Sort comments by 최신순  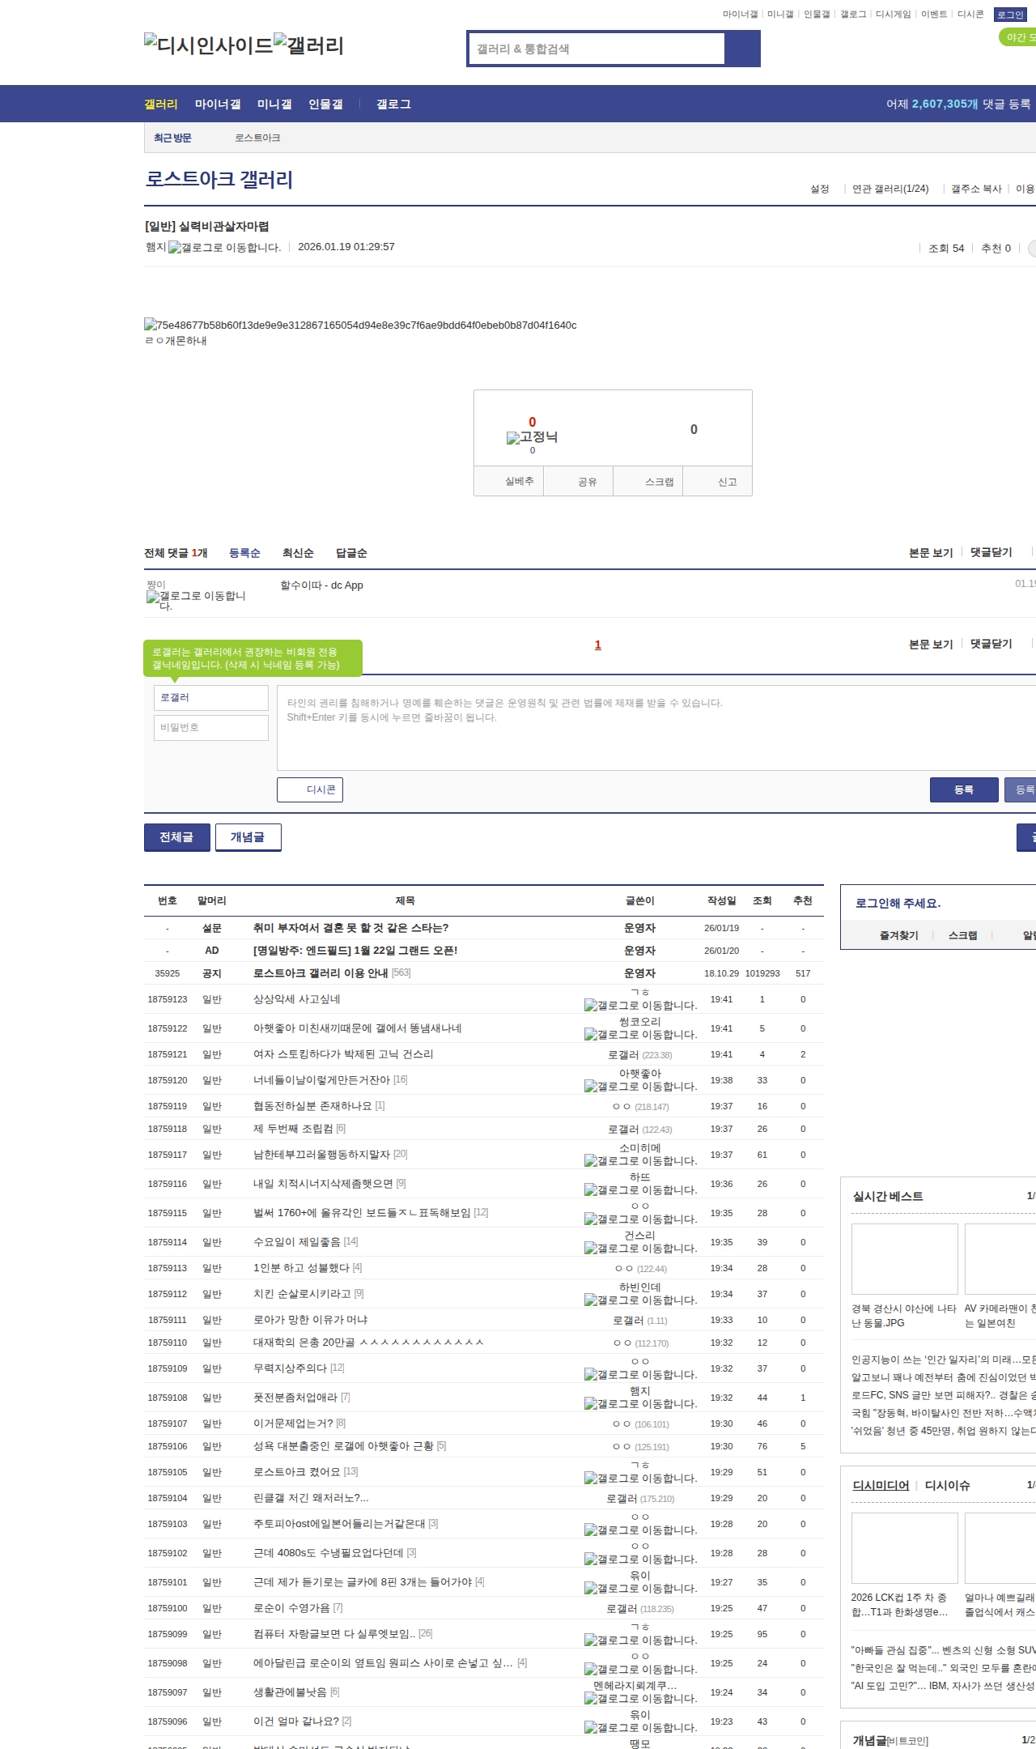point(297,553)
